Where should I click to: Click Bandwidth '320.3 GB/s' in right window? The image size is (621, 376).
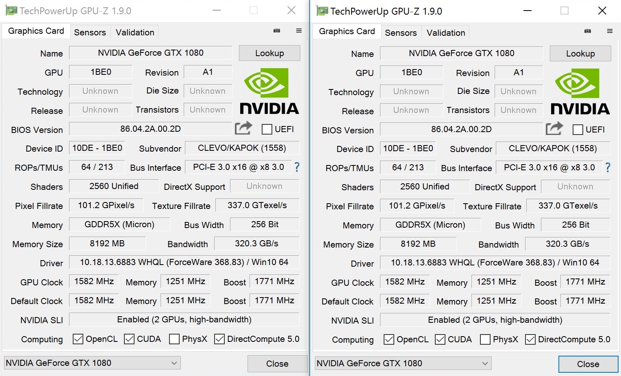tap(567, 244)
